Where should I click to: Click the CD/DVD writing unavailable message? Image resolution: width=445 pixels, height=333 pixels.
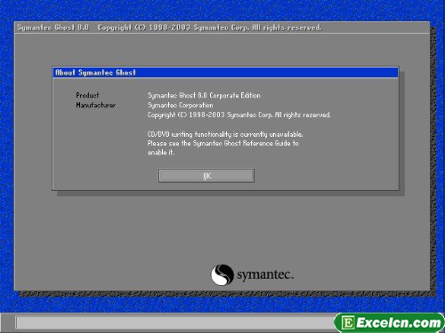click(225, 134)
